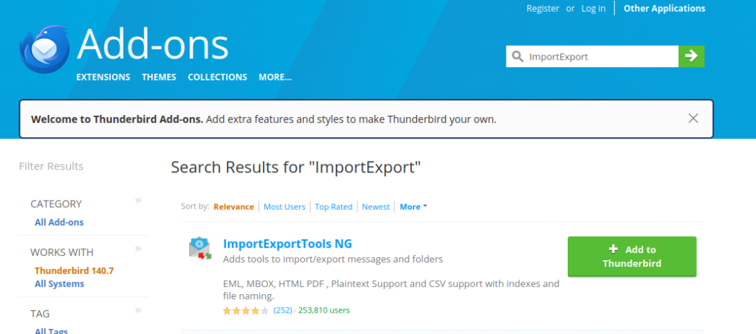Submit search with green arrow button
756x334 pixels.
tap(691, 56)
